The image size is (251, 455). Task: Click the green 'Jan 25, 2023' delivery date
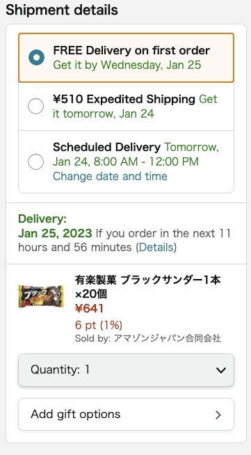click(x=55, y=233)
